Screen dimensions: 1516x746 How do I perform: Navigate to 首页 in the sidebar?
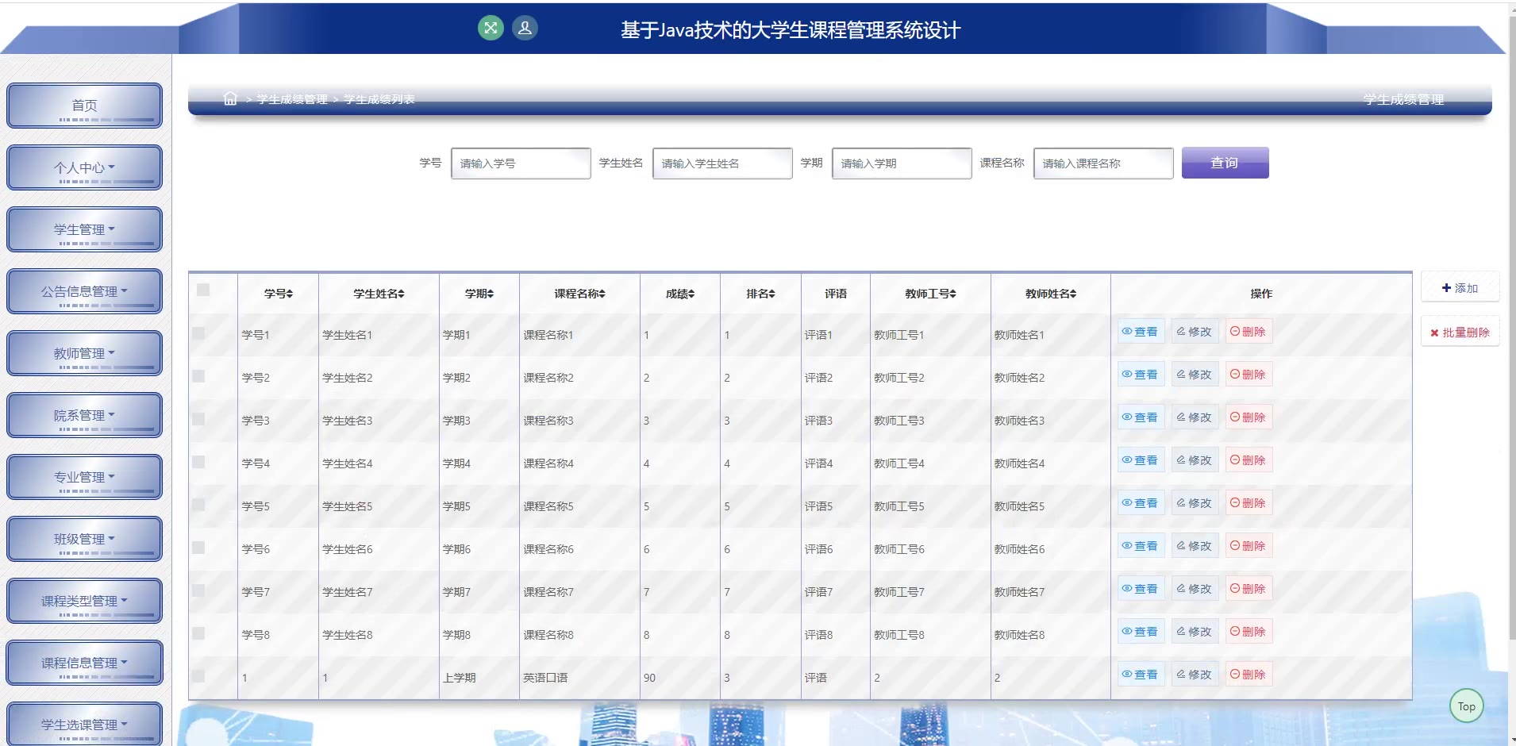pos(84,106)
